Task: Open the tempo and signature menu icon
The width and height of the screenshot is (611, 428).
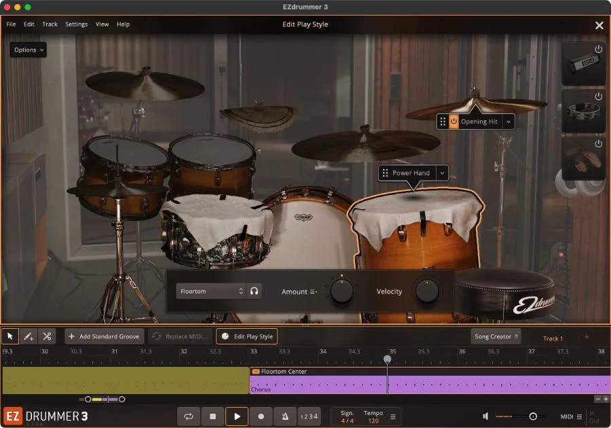Action: tap(393, 416)
